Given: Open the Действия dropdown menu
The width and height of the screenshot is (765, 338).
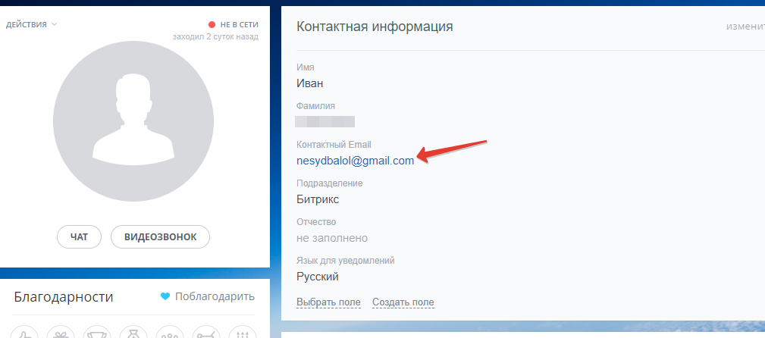Looking at the screenshot, I should coord(31,24).
